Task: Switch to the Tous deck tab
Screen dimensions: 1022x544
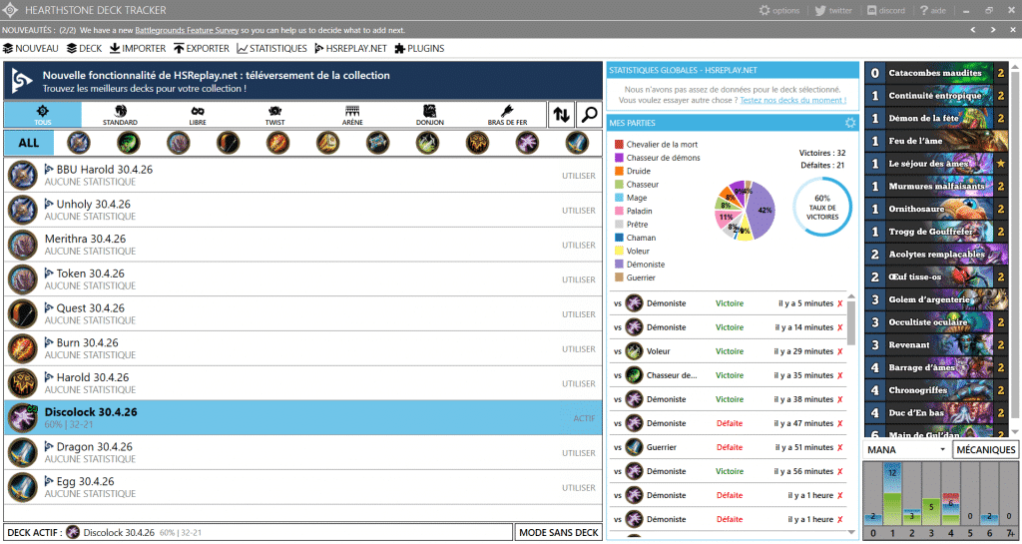Action: point(43,115)
